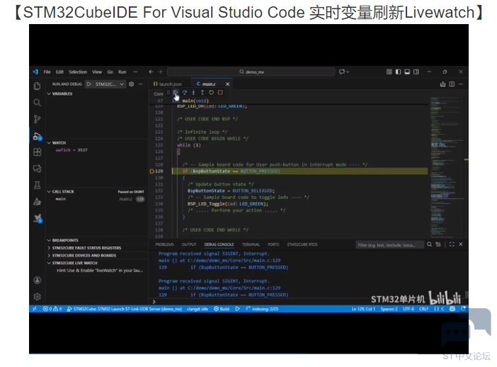Screen dimensions: 497x367
Task: Switch to the launch.json editor tab
Action: [170, 84]
